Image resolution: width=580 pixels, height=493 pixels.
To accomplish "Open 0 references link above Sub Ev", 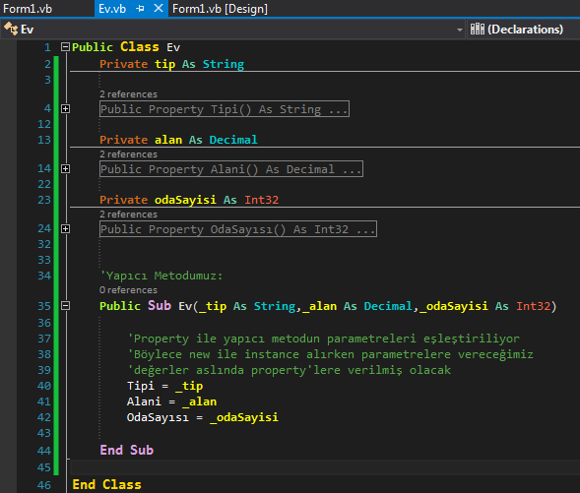I will pos(128,290).
